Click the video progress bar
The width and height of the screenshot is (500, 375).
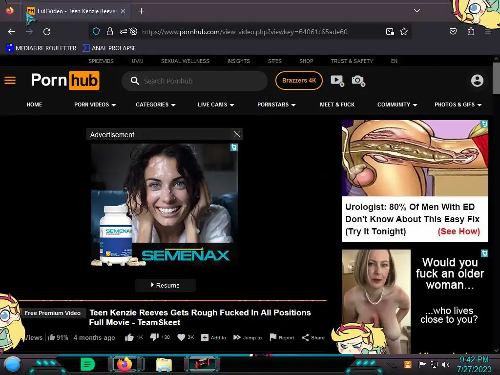tap(173, 300)
